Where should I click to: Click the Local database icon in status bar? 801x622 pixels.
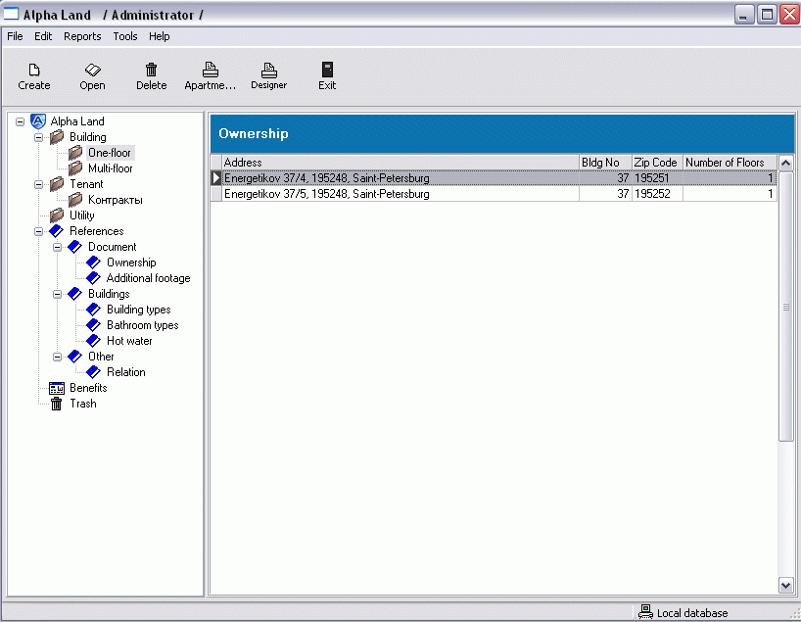pos(645,612)
